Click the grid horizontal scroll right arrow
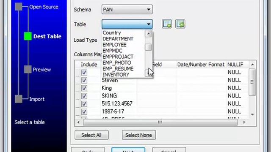This screenshot has height=152, width=271. coord(244,122)
